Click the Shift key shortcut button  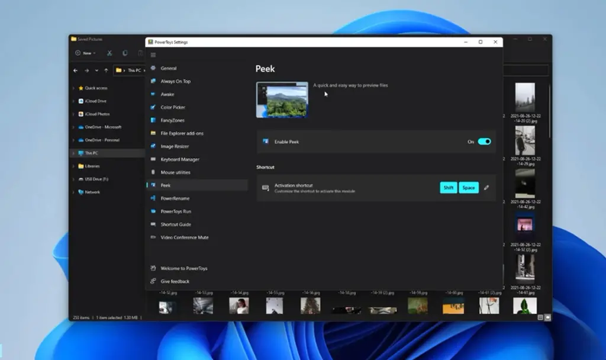pos(449,188)
